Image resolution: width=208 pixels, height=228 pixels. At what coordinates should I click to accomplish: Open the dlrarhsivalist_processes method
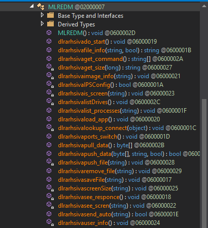pyautogui.click(x=122, y=111)
